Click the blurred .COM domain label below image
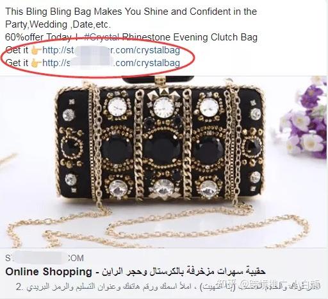The width and height of the screenshot is (328, 299). tap(44, 258)
